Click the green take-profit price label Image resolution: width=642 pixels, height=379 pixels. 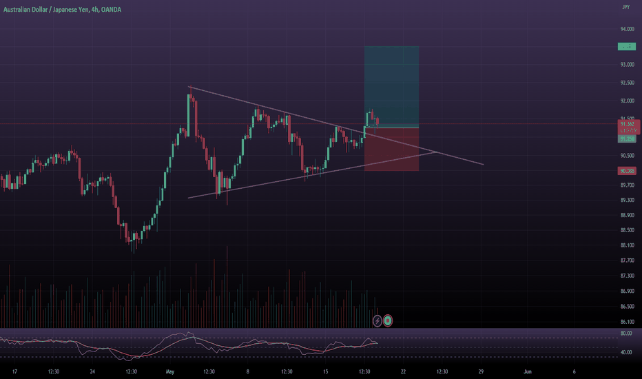[626, 47]
